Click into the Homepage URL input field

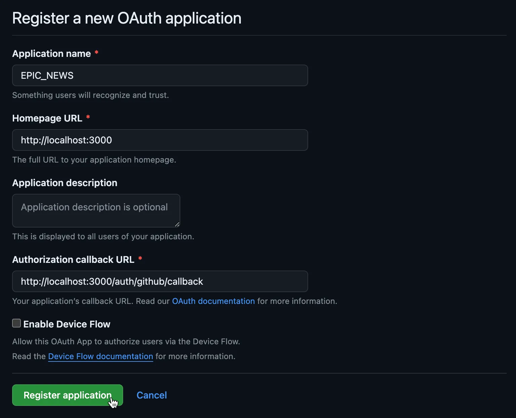click(160, 140)
